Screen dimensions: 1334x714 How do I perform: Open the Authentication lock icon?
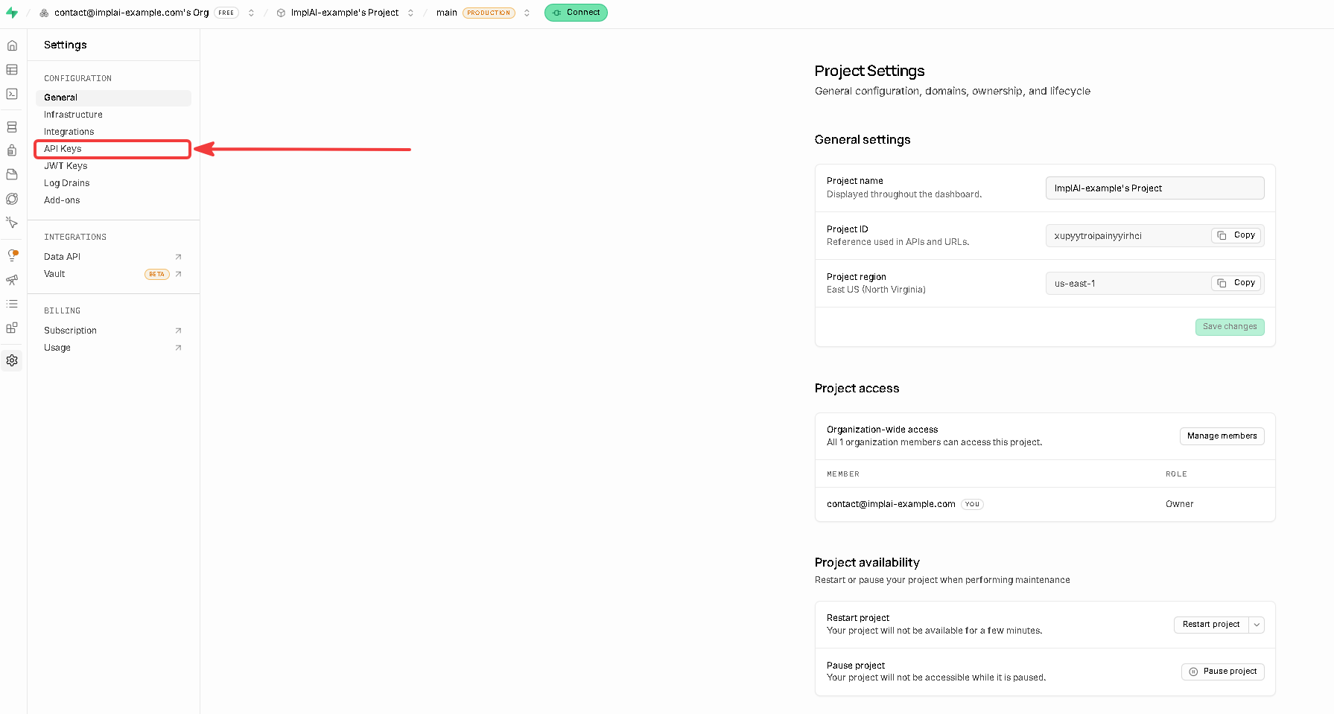point(12,150)
